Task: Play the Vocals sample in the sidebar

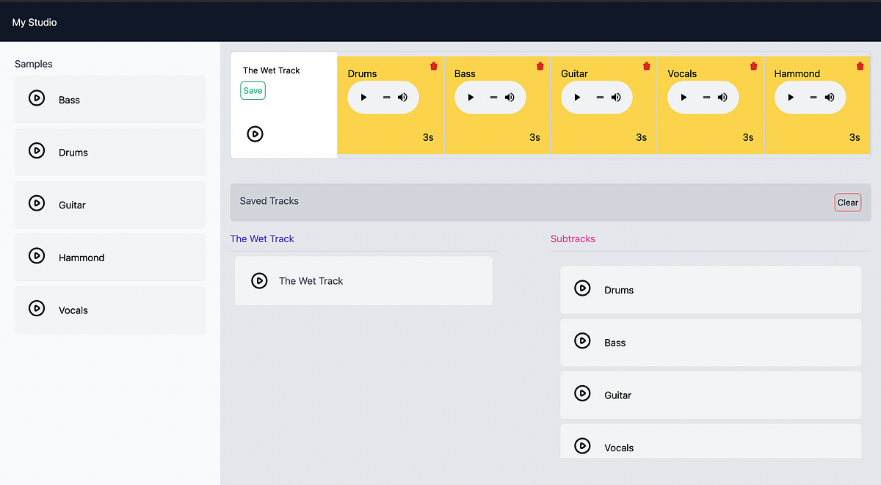Action: 37,308
